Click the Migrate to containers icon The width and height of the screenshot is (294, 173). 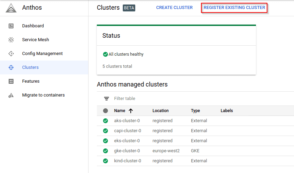tap(11, 95)
